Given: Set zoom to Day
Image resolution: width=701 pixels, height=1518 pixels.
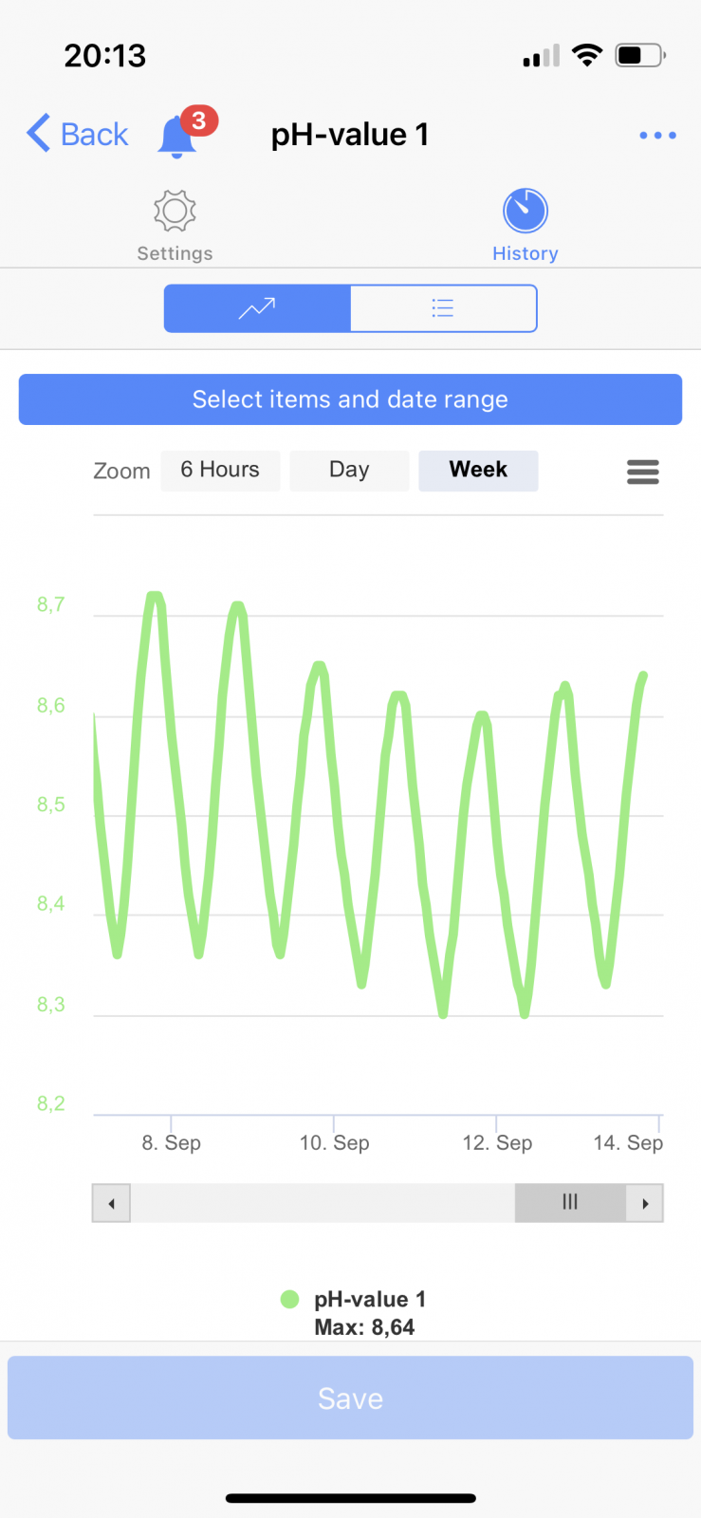Looking at the screenshot, I should point(349,471).
